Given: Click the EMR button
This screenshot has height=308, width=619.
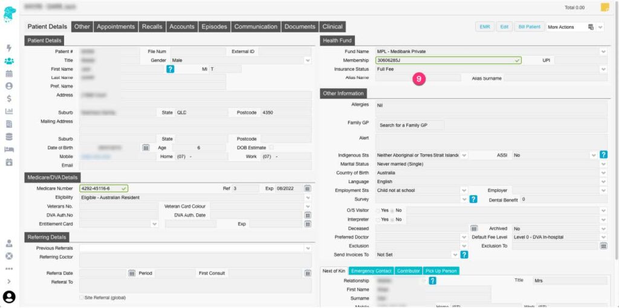Looking at the screenshot, I should coord(484,27).
